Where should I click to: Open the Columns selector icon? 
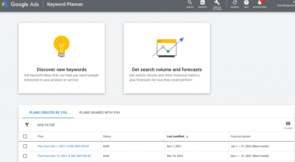[x=288, y=124]
